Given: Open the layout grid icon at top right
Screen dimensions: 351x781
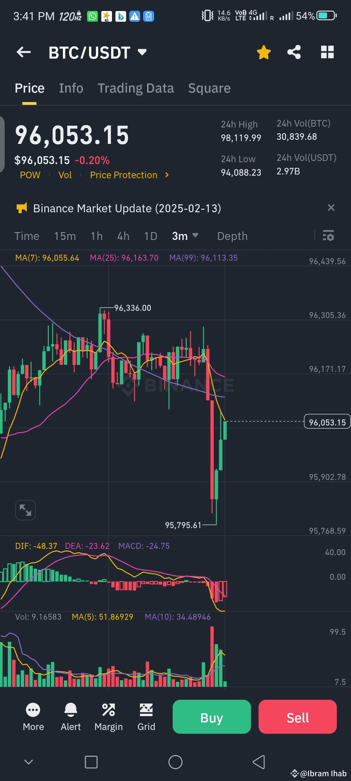Looking at the screenshot, I should click(x=327, y=52).
